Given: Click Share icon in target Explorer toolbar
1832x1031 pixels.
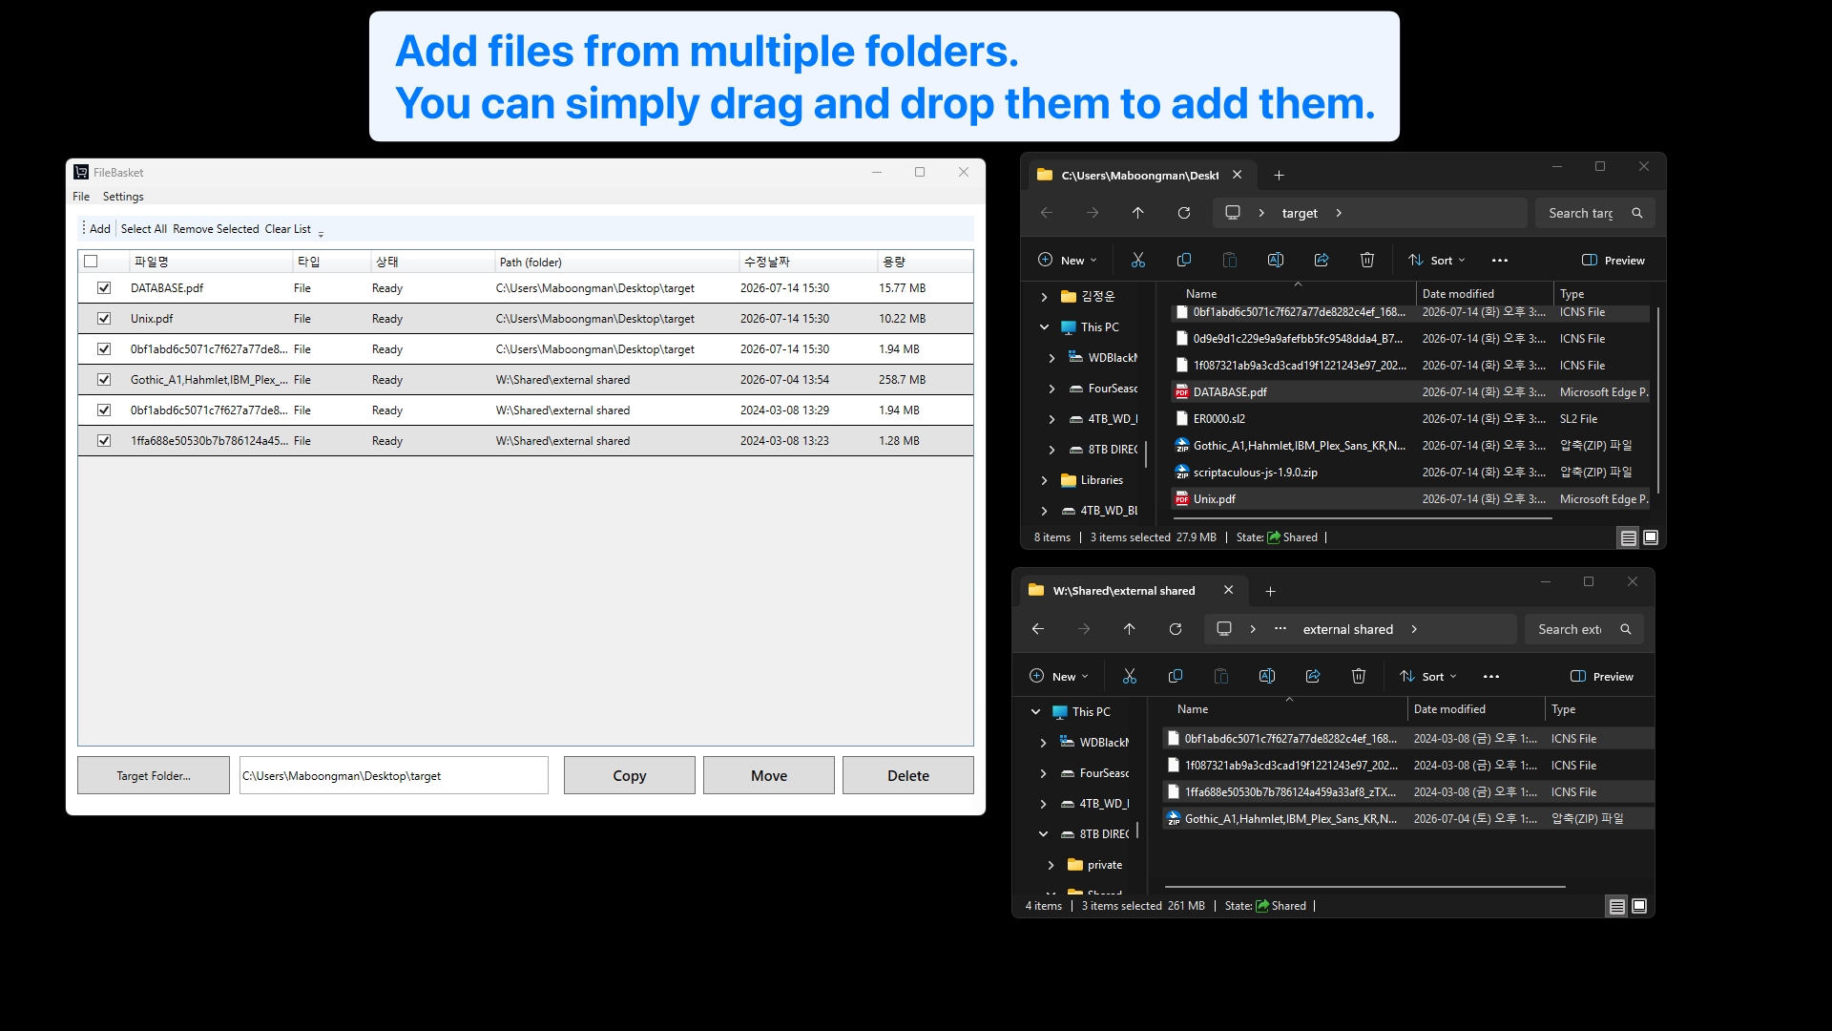Looking at the screenshot, I should coord(1322,260).
